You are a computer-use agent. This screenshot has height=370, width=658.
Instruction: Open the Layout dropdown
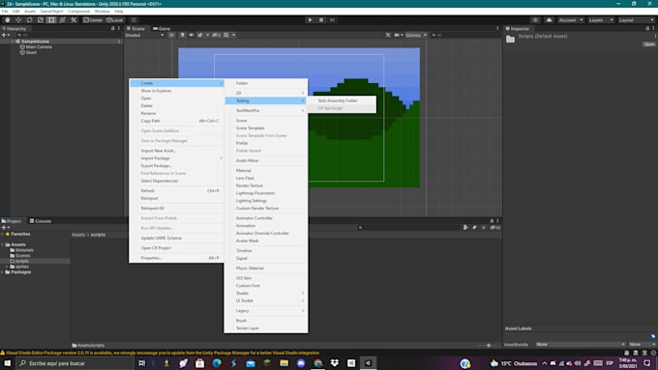[x=636, y=20]
